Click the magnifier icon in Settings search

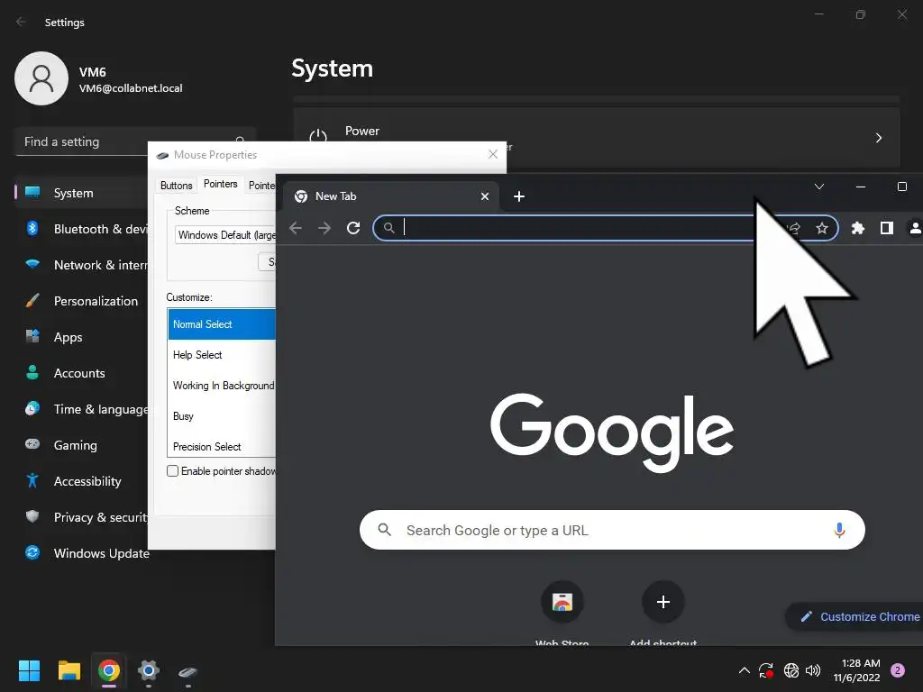pos(240,141)
